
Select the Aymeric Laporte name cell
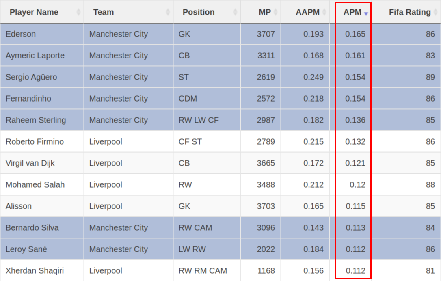[35, 56]
